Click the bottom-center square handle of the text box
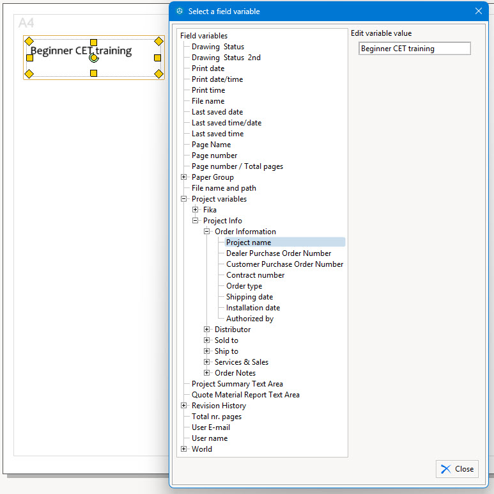 [93, 73]
